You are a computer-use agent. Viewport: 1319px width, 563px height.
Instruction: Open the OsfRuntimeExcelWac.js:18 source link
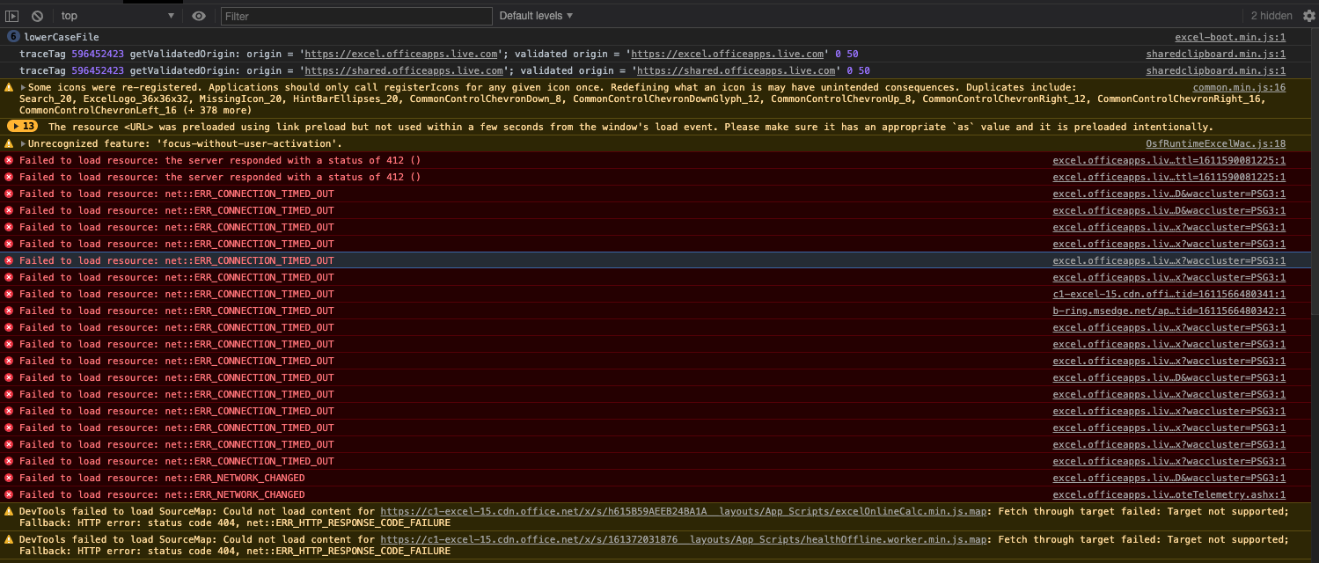coord(1215,143)
